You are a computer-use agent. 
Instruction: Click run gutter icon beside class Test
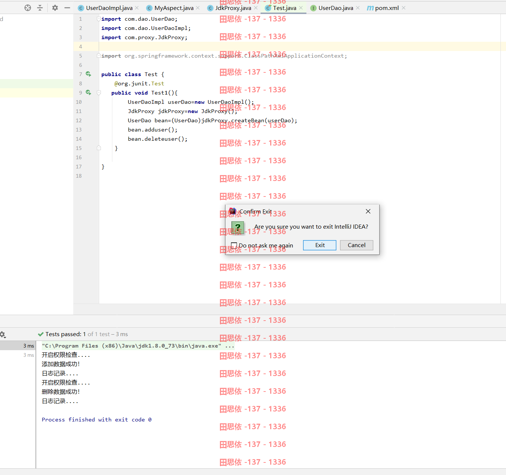(88, 74)
